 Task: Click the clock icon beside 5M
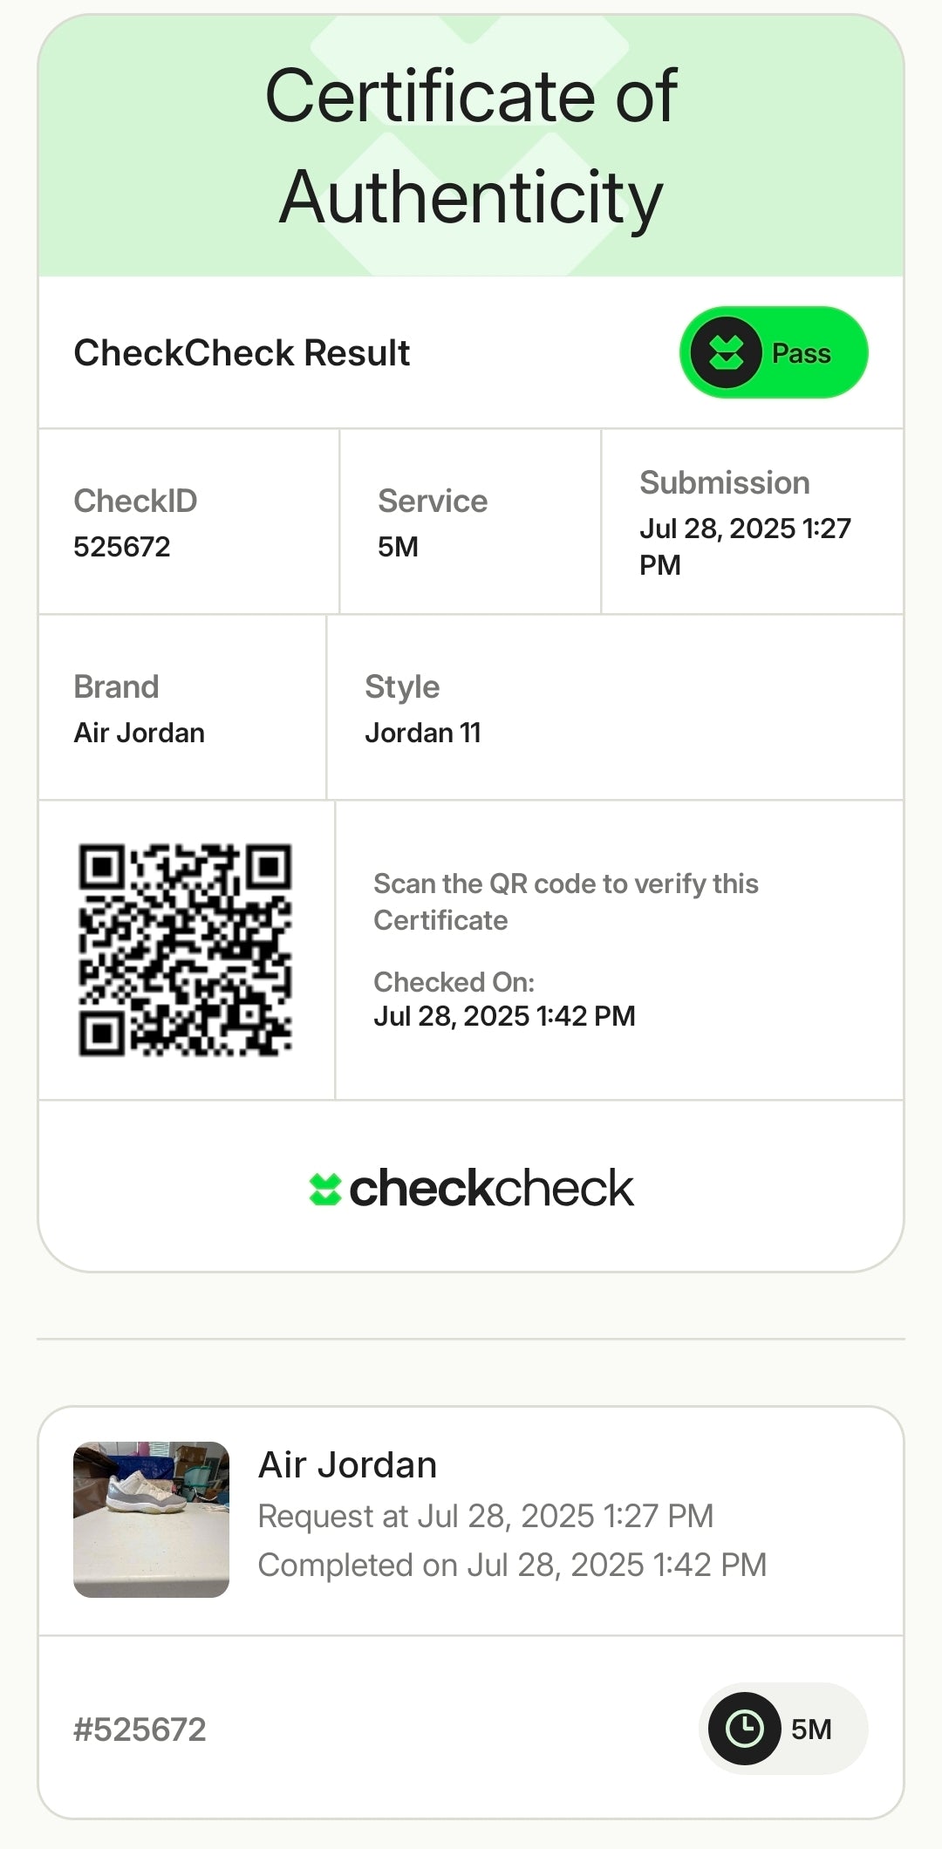(x=744, y=1729)
